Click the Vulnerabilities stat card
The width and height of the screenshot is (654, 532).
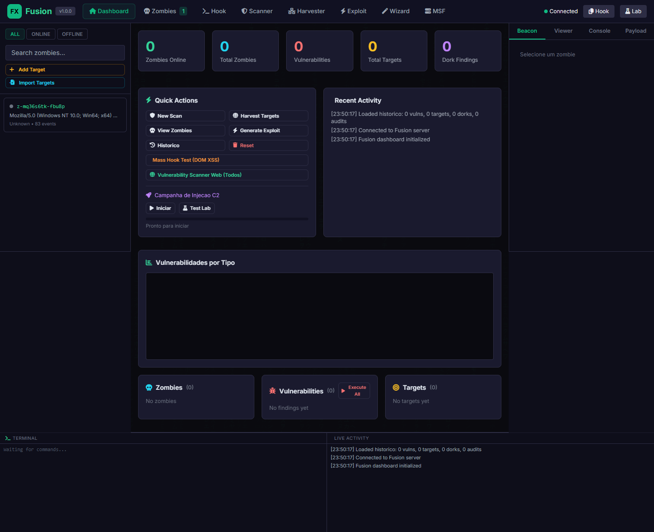pyautogui.click(x=320, y=51)
